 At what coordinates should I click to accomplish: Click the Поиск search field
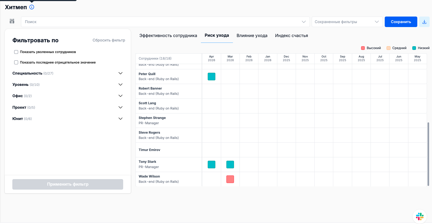click(160, 22)
